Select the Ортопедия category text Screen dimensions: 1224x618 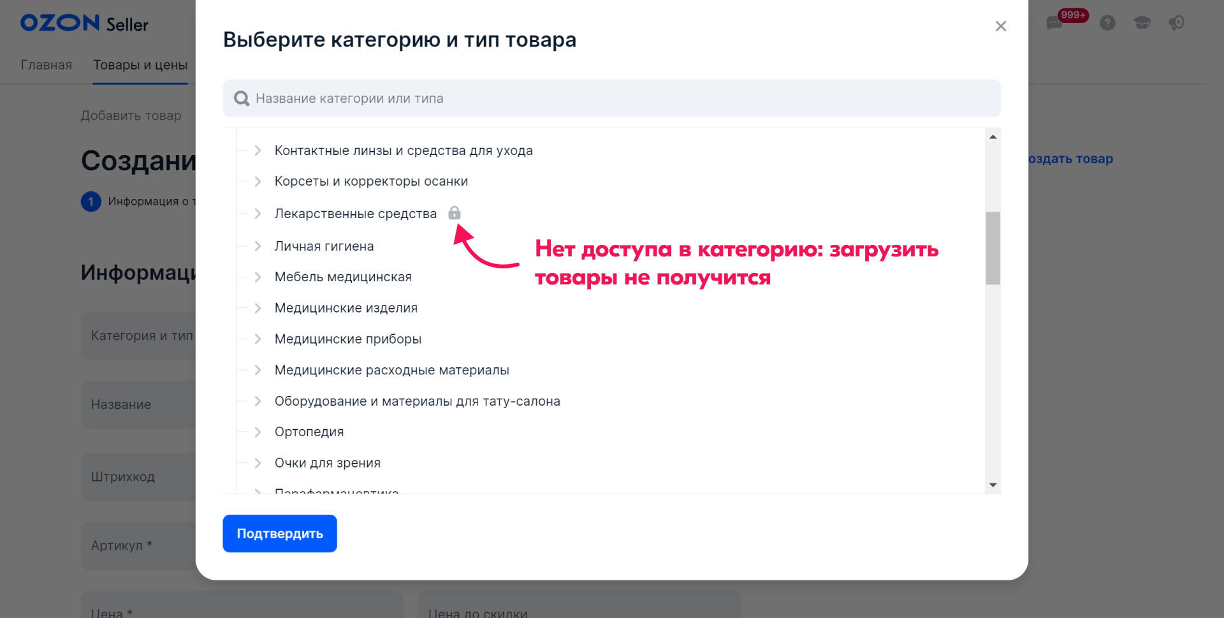(x=309, y=432)
